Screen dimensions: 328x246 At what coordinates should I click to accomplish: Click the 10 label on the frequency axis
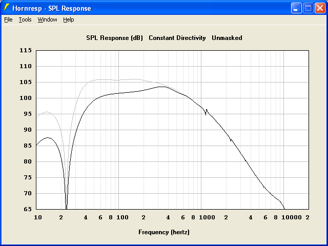point(38,217)
